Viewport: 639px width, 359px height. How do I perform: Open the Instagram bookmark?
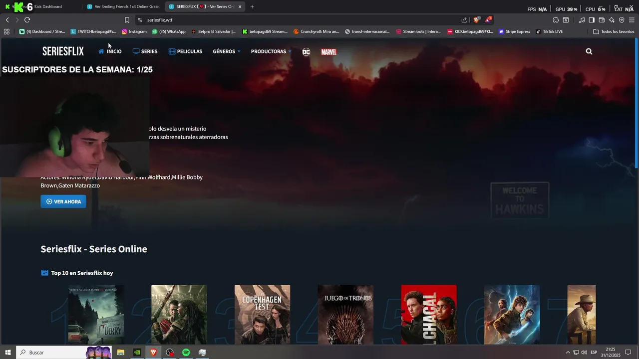pyautogui.click(x=134, y=31)
